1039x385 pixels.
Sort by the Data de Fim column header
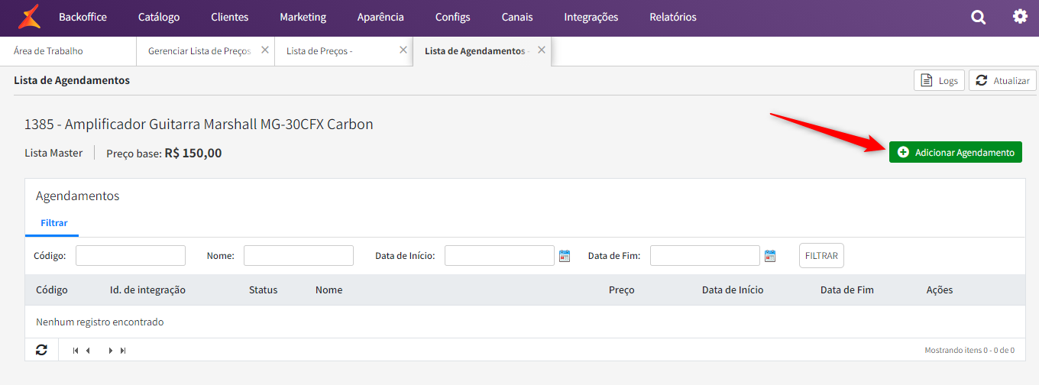pyautogui.click(x=847, y=290)
